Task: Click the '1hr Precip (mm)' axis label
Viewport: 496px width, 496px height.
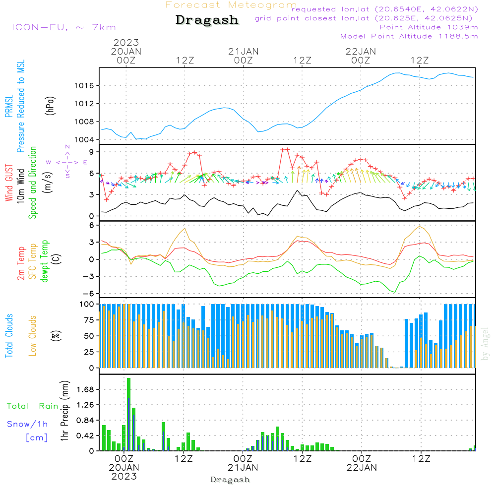Action: tap(64, 411)
